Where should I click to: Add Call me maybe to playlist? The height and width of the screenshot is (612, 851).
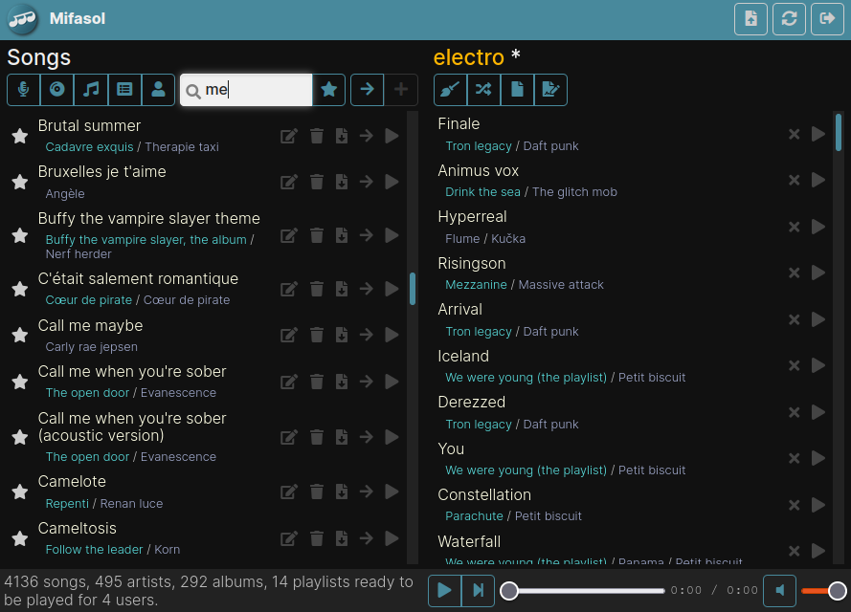pyautogui.click(x=367, y=335)
